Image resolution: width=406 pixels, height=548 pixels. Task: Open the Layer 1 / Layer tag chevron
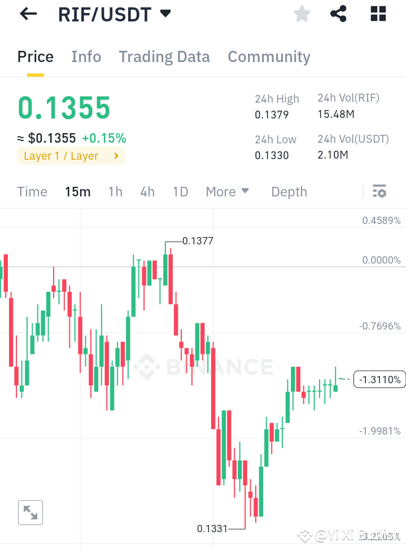[117, 156]
